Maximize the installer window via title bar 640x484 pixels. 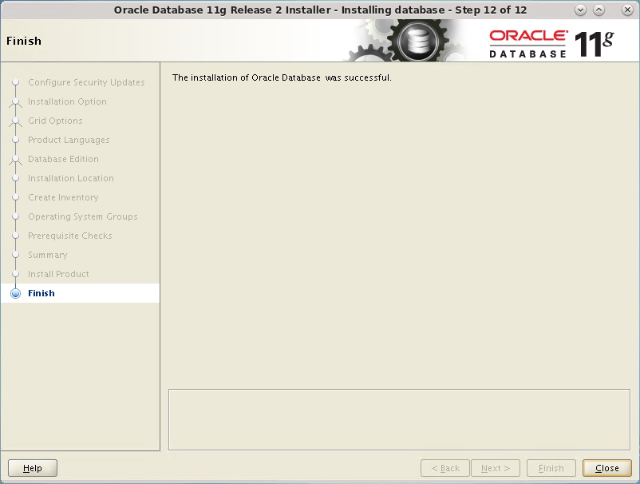[599, 10]
